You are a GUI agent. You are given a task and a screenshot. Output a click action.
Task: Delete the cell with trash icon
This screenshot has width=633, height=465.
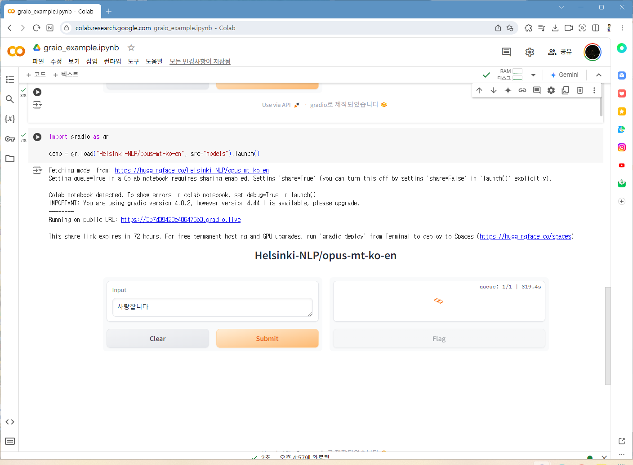tap(580, 90)
